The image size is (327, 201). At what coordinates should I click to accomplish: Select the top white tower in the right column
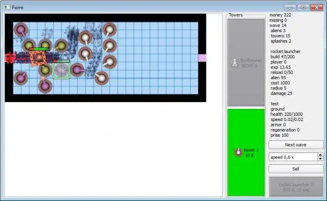[x=110, y=30]
